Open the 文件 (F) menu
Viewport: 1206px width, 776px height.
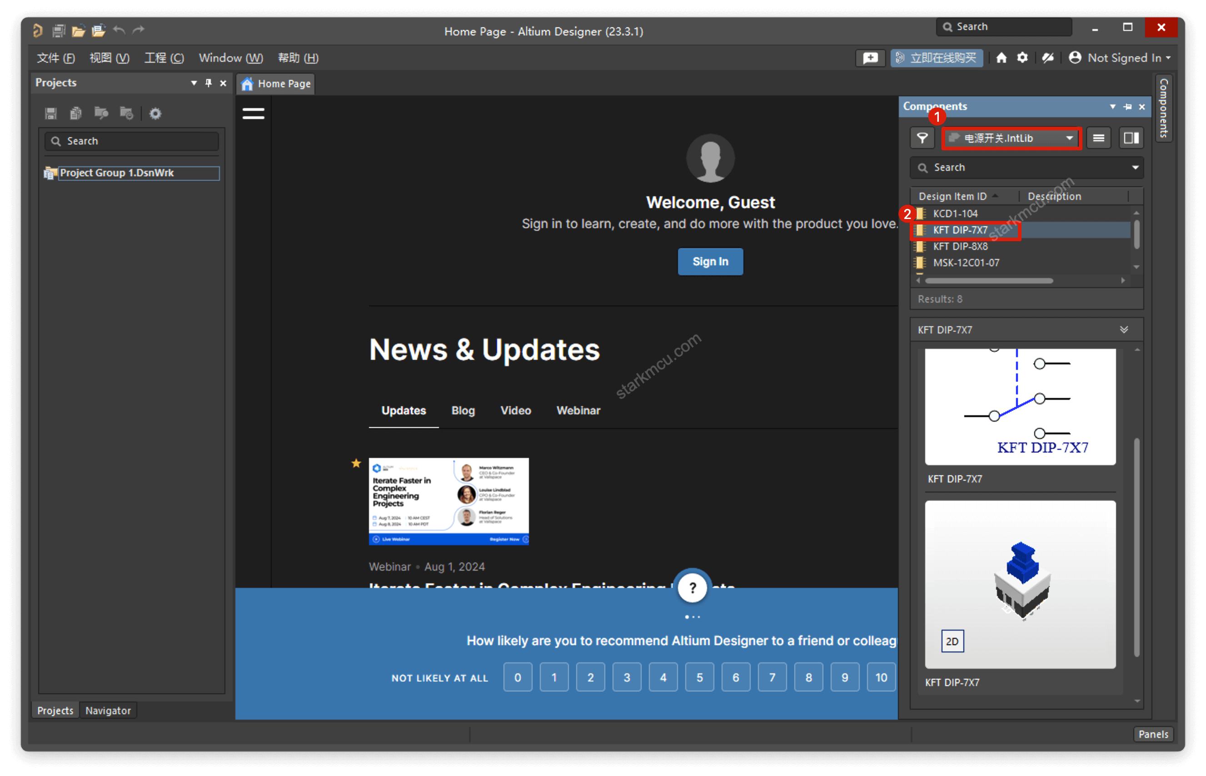pyautogui.click(x=55, y=58)
